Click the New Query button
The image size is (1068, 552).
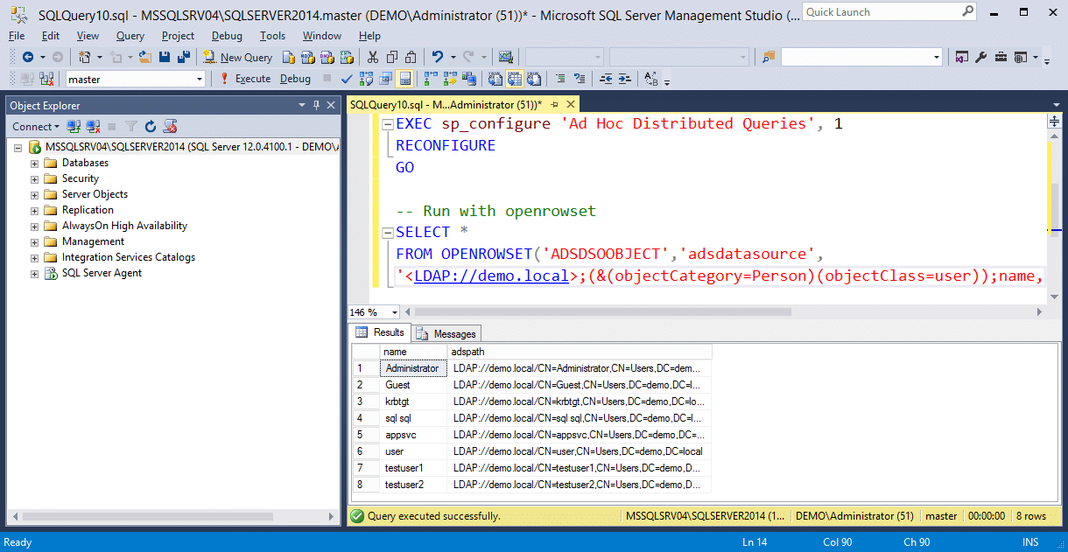238,57
